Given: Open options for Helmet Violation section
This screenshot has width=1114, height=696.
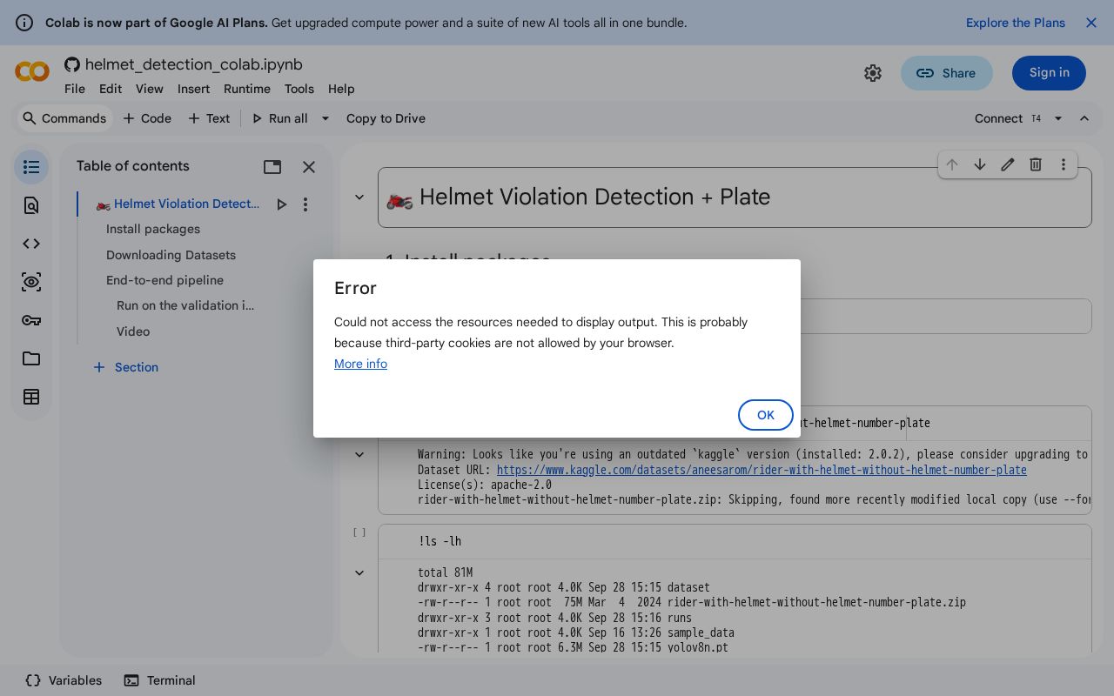Looking at the screenshot, I should pos(305,204).
